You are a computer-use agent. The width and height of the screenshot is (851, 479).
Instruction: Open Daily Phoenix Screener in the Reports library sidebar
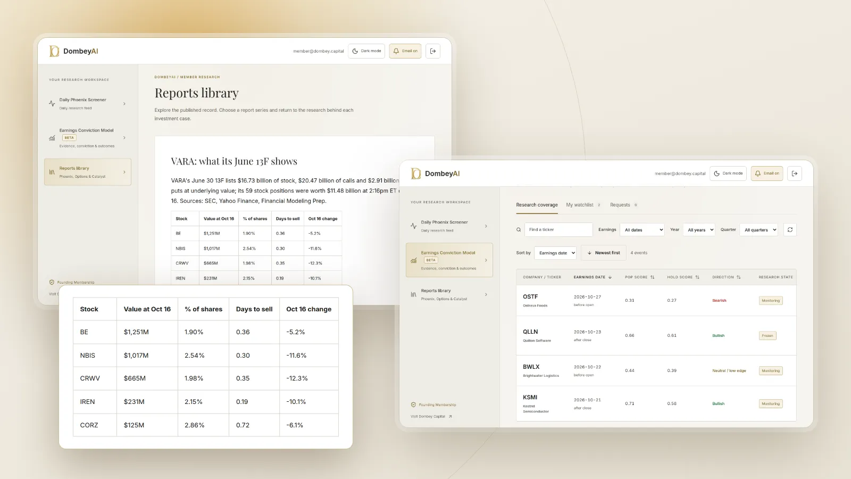pos(88,104)
